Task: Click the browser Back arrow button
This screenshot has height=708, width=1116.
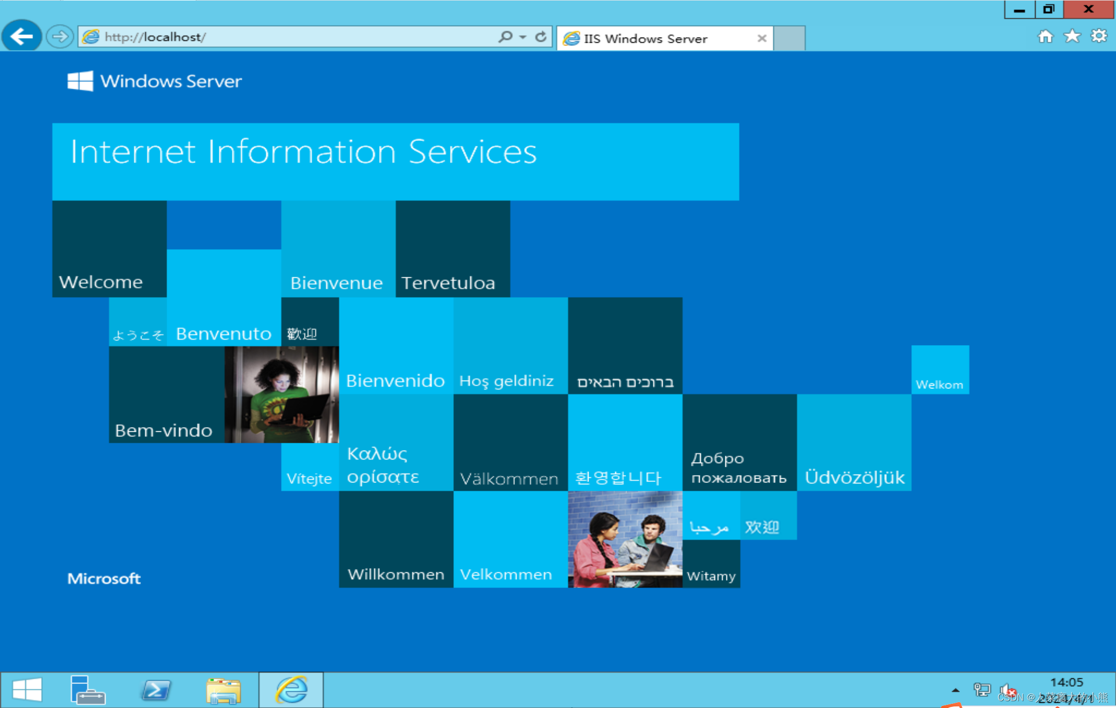Action: click(21, 37)
